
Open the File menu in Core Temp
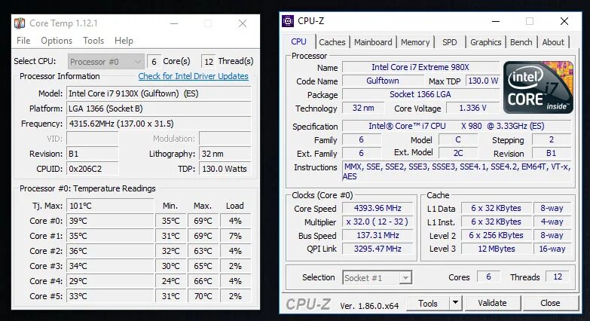[23, 41]
